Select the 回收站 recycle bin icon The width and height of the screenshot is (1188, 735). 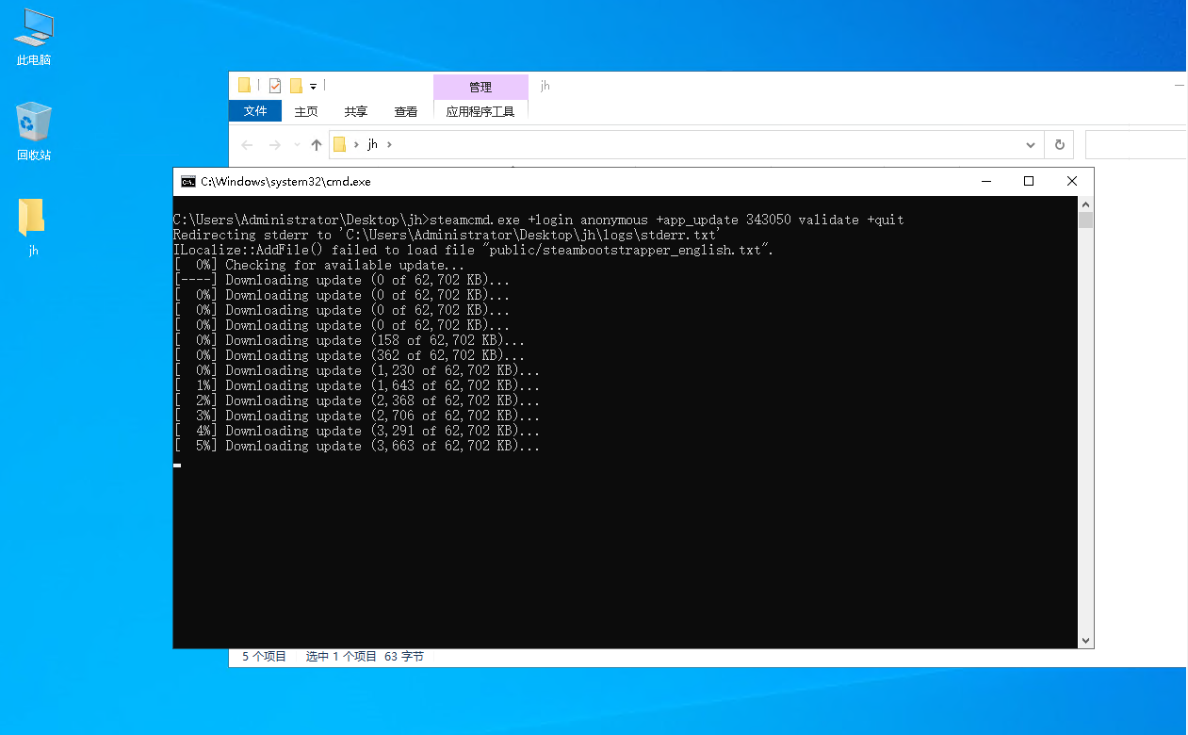tap(34, 132)
